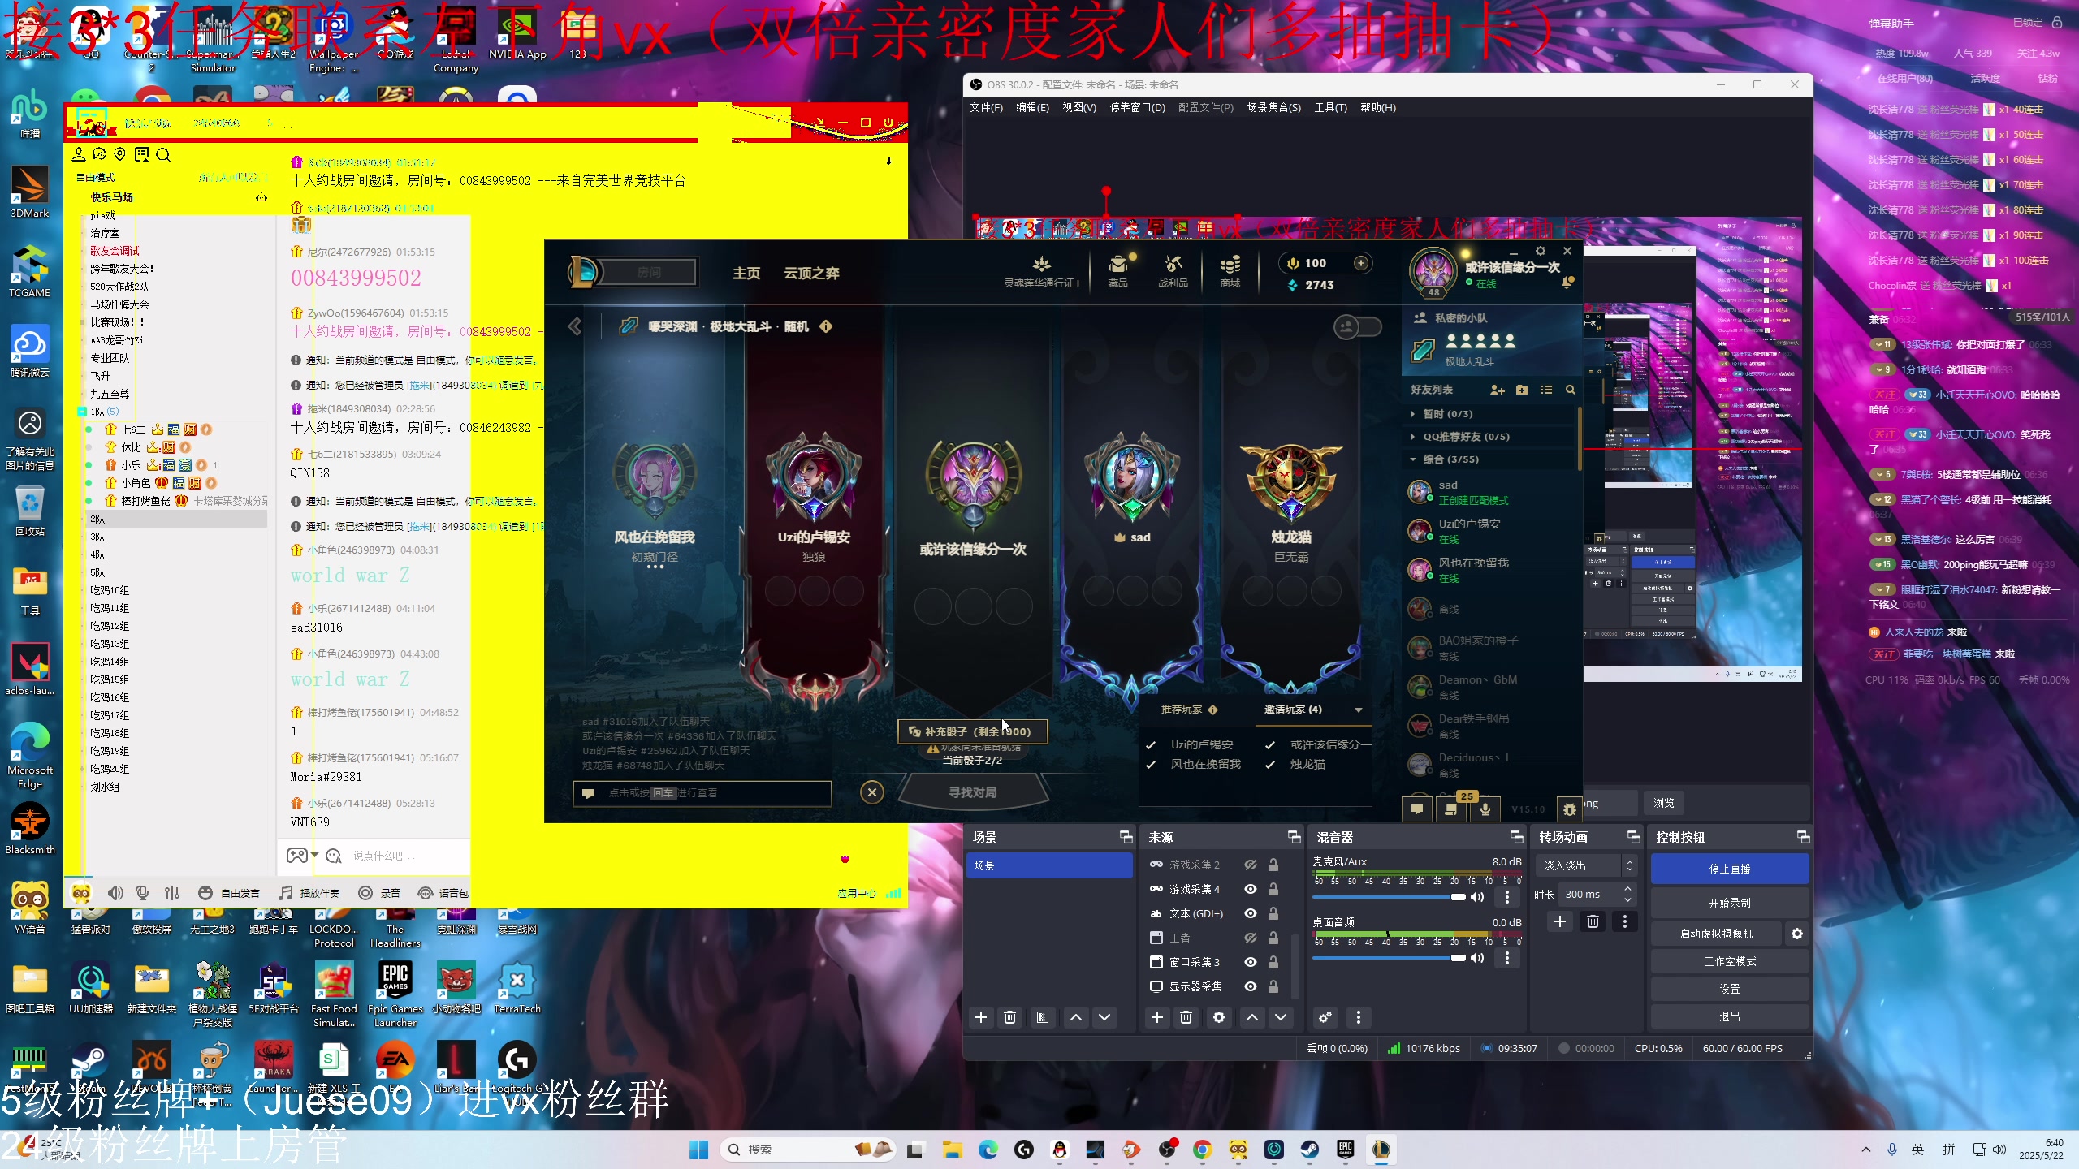
Task: Open the 战利品 loot icon in League client
Action: [x=1173, y=270]
